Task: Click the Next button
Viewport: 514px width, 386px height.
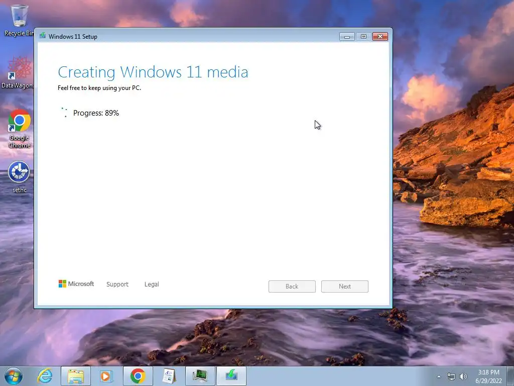Action: 344,286
